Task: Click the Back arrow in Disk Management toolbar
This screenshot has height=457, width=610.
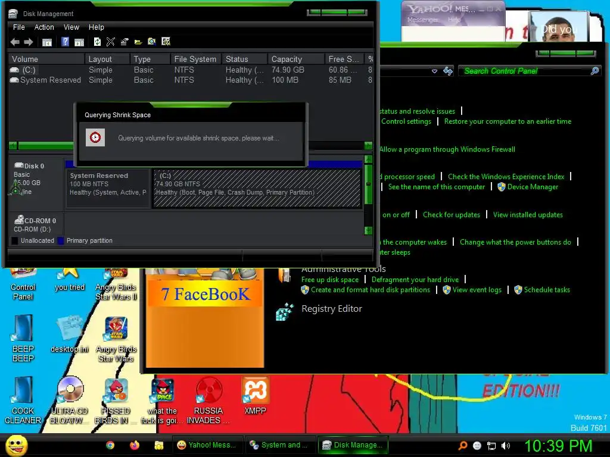Action: (x=15, y=42)
